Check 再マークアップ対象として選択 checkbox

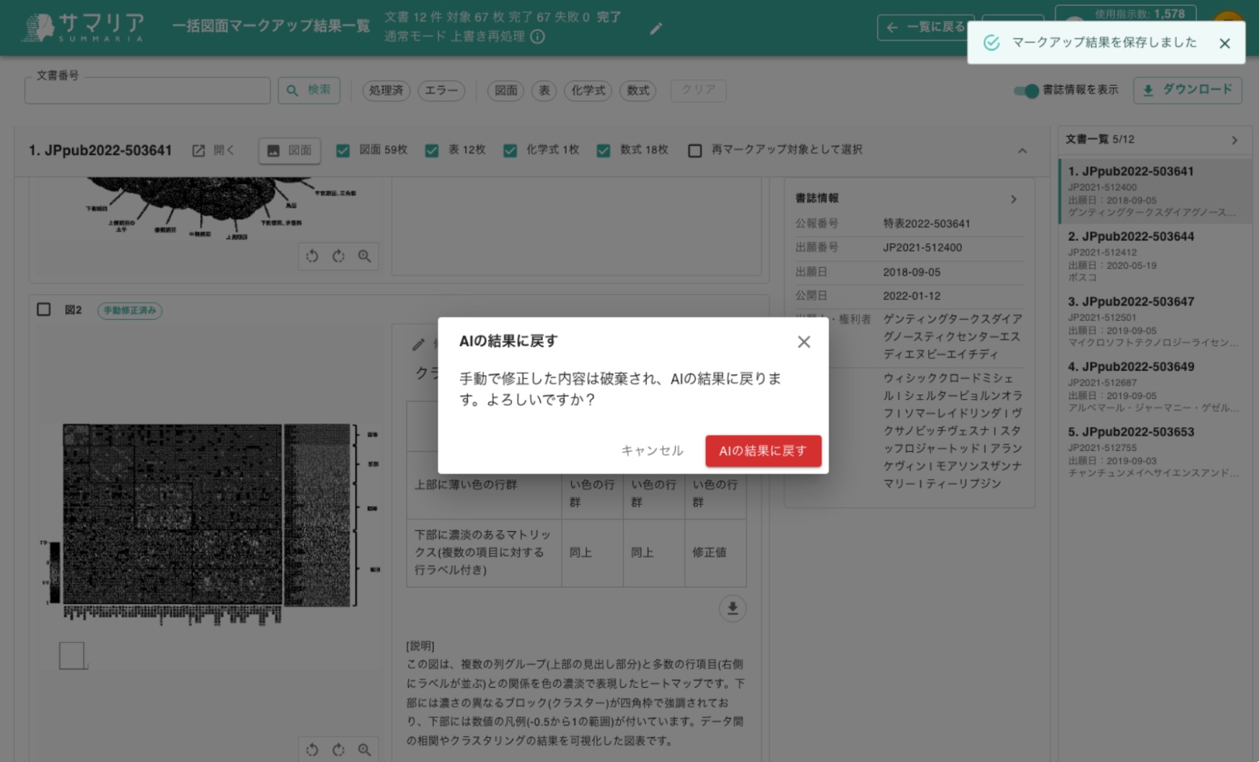coord(695,151)
